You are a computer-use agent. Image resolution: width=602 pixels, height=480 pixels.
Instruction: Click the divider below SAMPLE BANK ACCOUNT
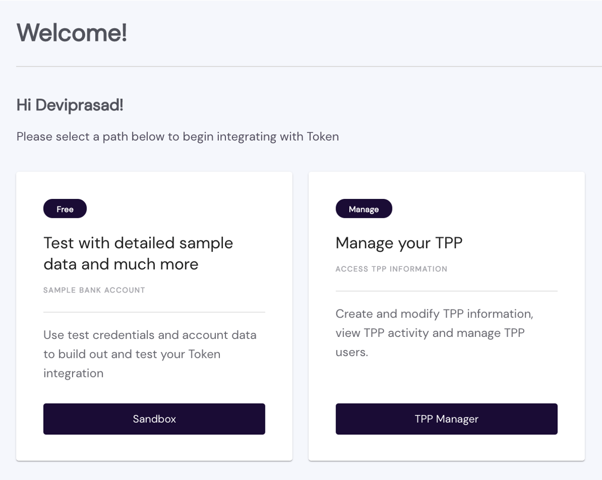tap(154, 312)
